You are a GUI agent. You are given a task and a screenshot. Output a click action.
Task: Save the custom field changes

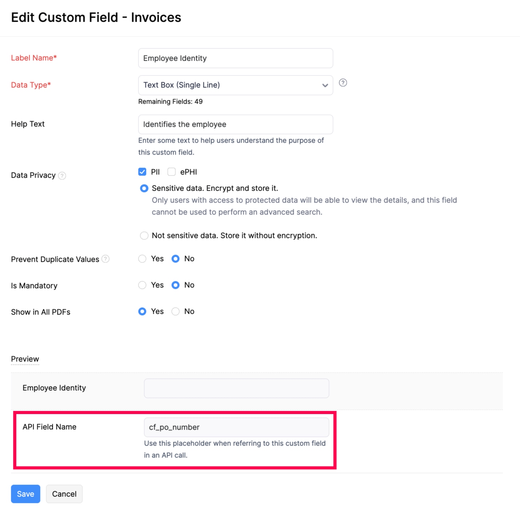25,494
